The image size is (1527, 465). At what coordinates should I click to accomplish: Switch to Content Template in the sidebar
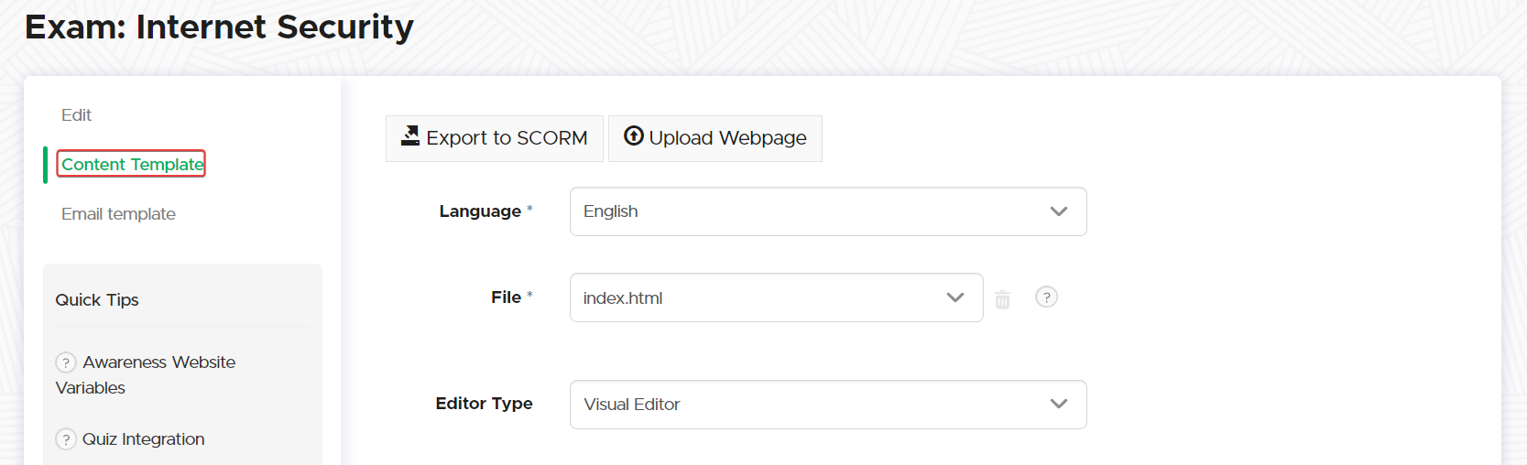pos(132,164)
